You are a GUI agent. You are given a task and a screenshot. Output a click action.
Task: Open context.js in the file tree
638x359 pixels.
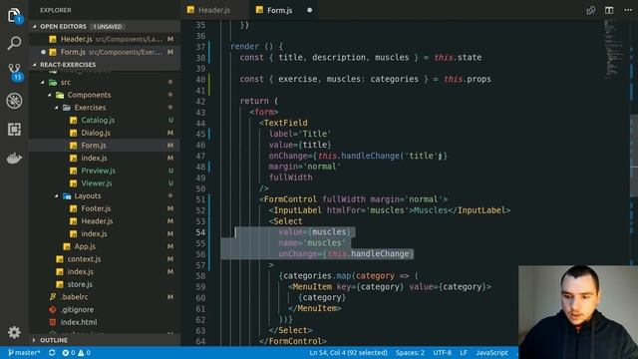tap(84, 259)
